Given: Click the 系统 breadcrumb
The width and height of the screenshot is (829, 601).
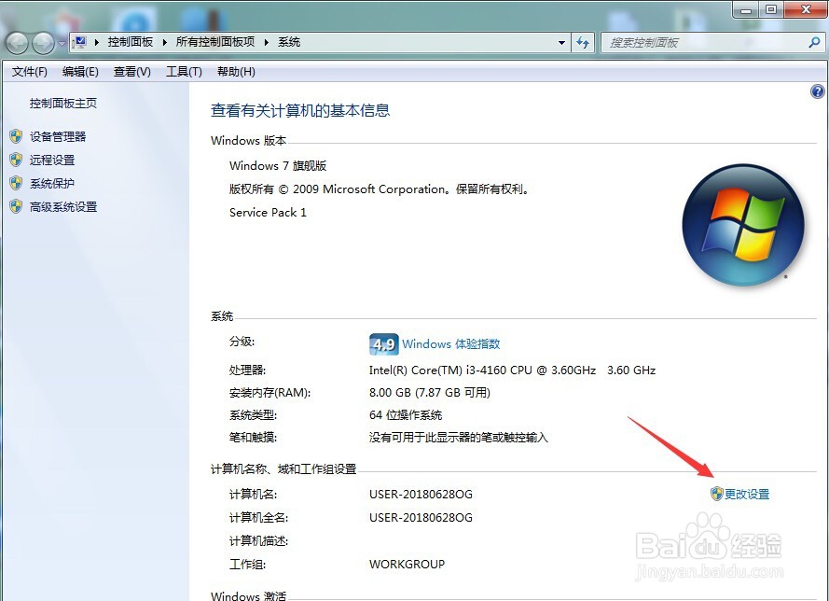Looking at the screenshot, I should (x=289, y=42).
